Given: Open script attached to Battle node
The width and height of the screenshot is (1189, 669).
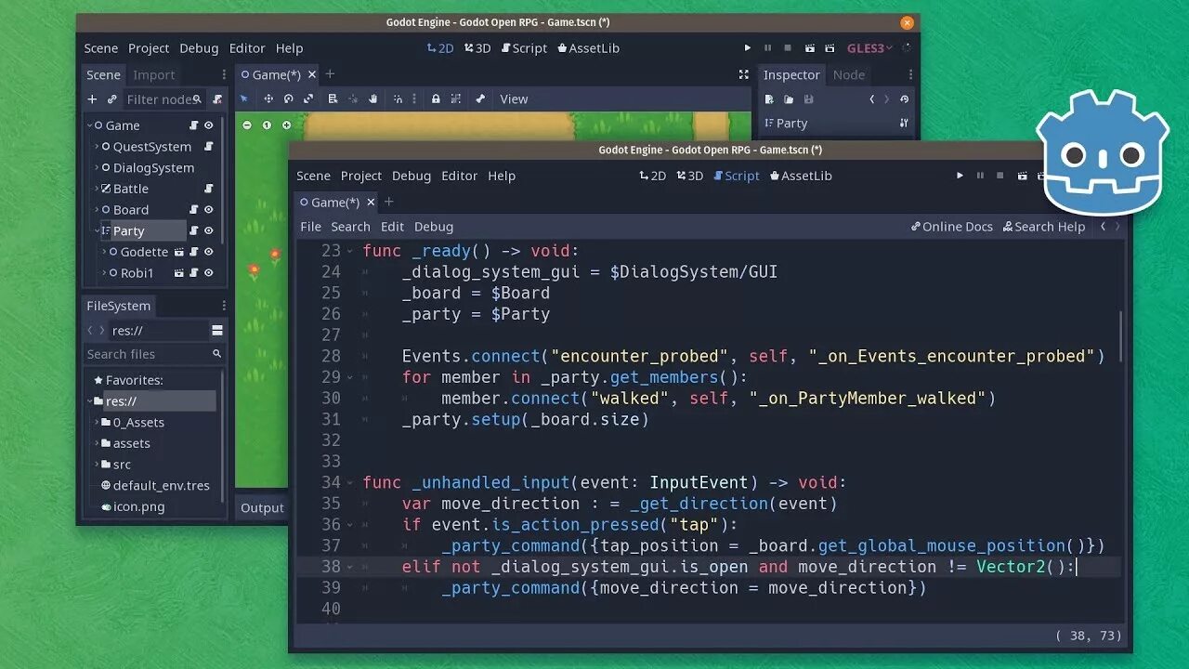Looking at the screenshot, I should pyautogui.click(x=209, y=189).
